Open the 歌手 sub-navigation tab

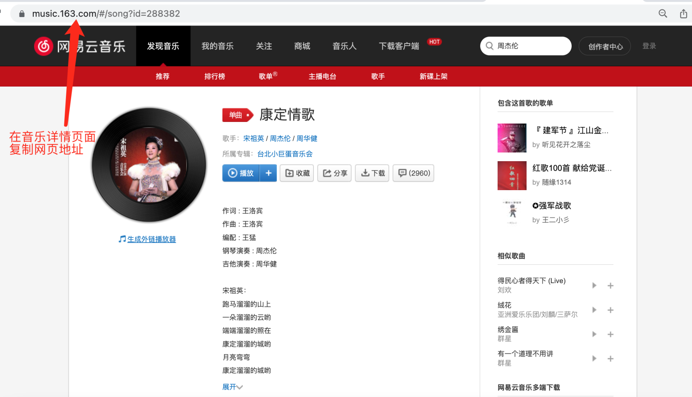[378, 76]
